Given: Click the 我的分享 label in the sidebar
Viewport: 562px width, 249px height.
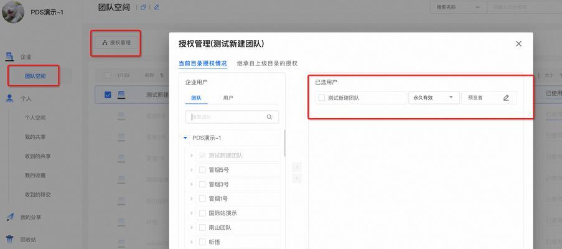Looking at the screenshot, I should [x=30, y=217].
